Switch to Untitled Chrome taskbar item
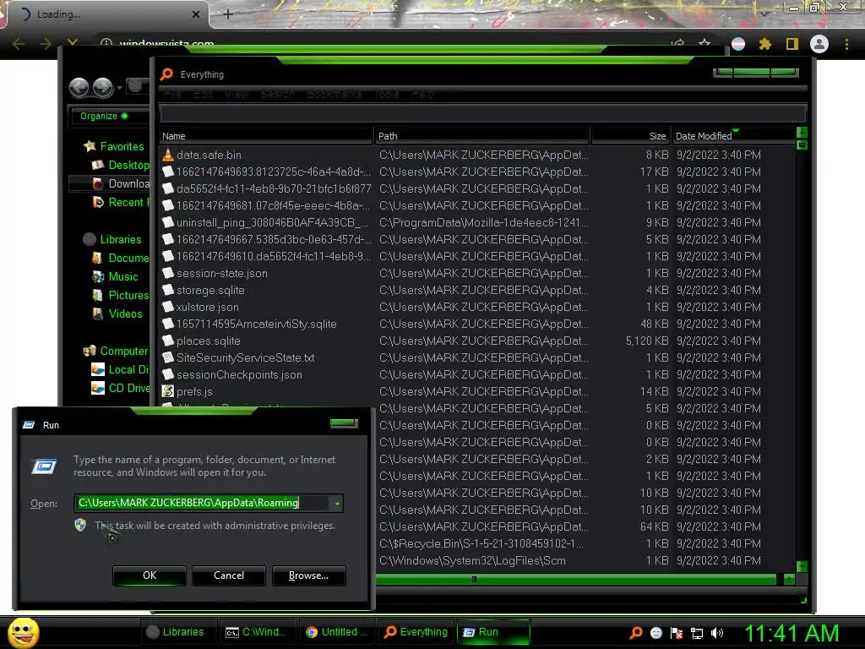Screen dimensions: 865x649 [336, 632]
